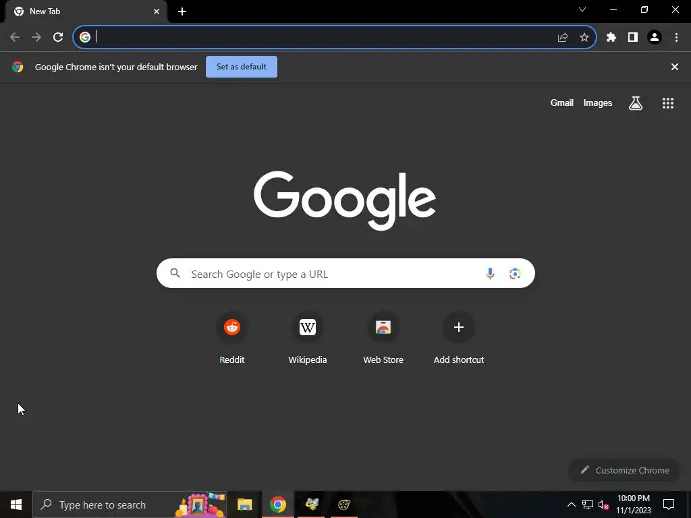Click the Set as default button
The image size is (691, 518).
[242, 67]
